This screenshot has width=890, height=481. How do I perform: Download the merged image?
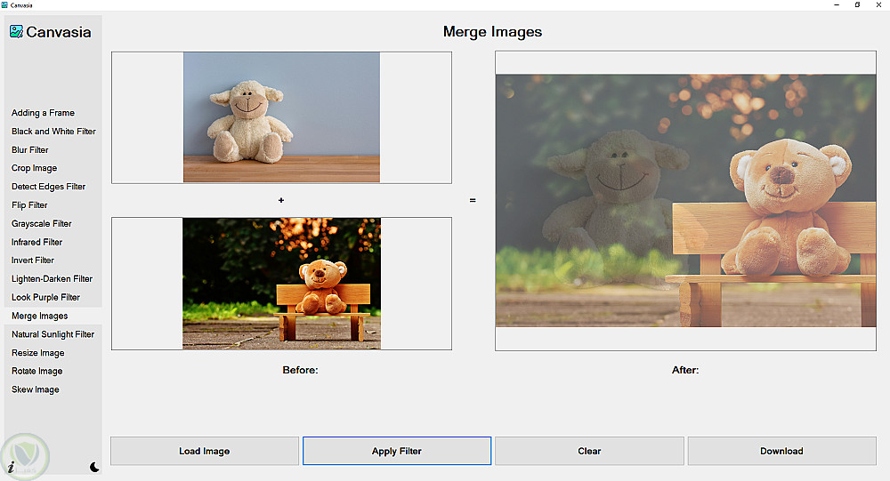781,451
